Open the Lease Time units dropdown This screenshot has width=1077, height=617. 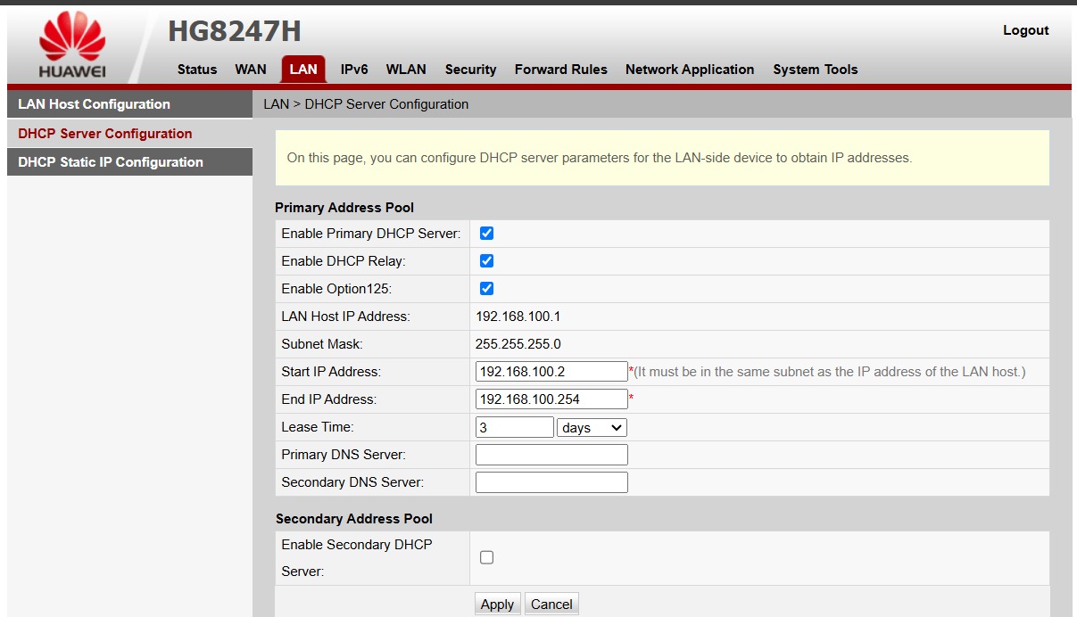point(592,428)
